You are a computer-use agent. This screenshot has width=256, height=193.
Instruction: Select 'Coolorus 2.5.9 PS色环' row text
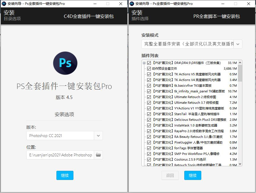[190, 160]
